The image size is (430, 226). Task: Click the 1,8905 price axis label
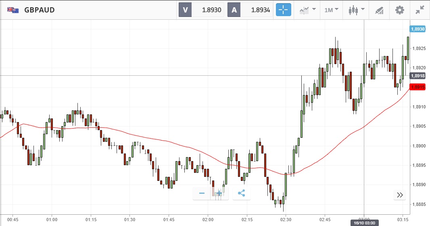pos(419,126)
